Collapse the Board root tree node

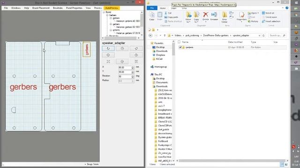[x=104, y=12]
